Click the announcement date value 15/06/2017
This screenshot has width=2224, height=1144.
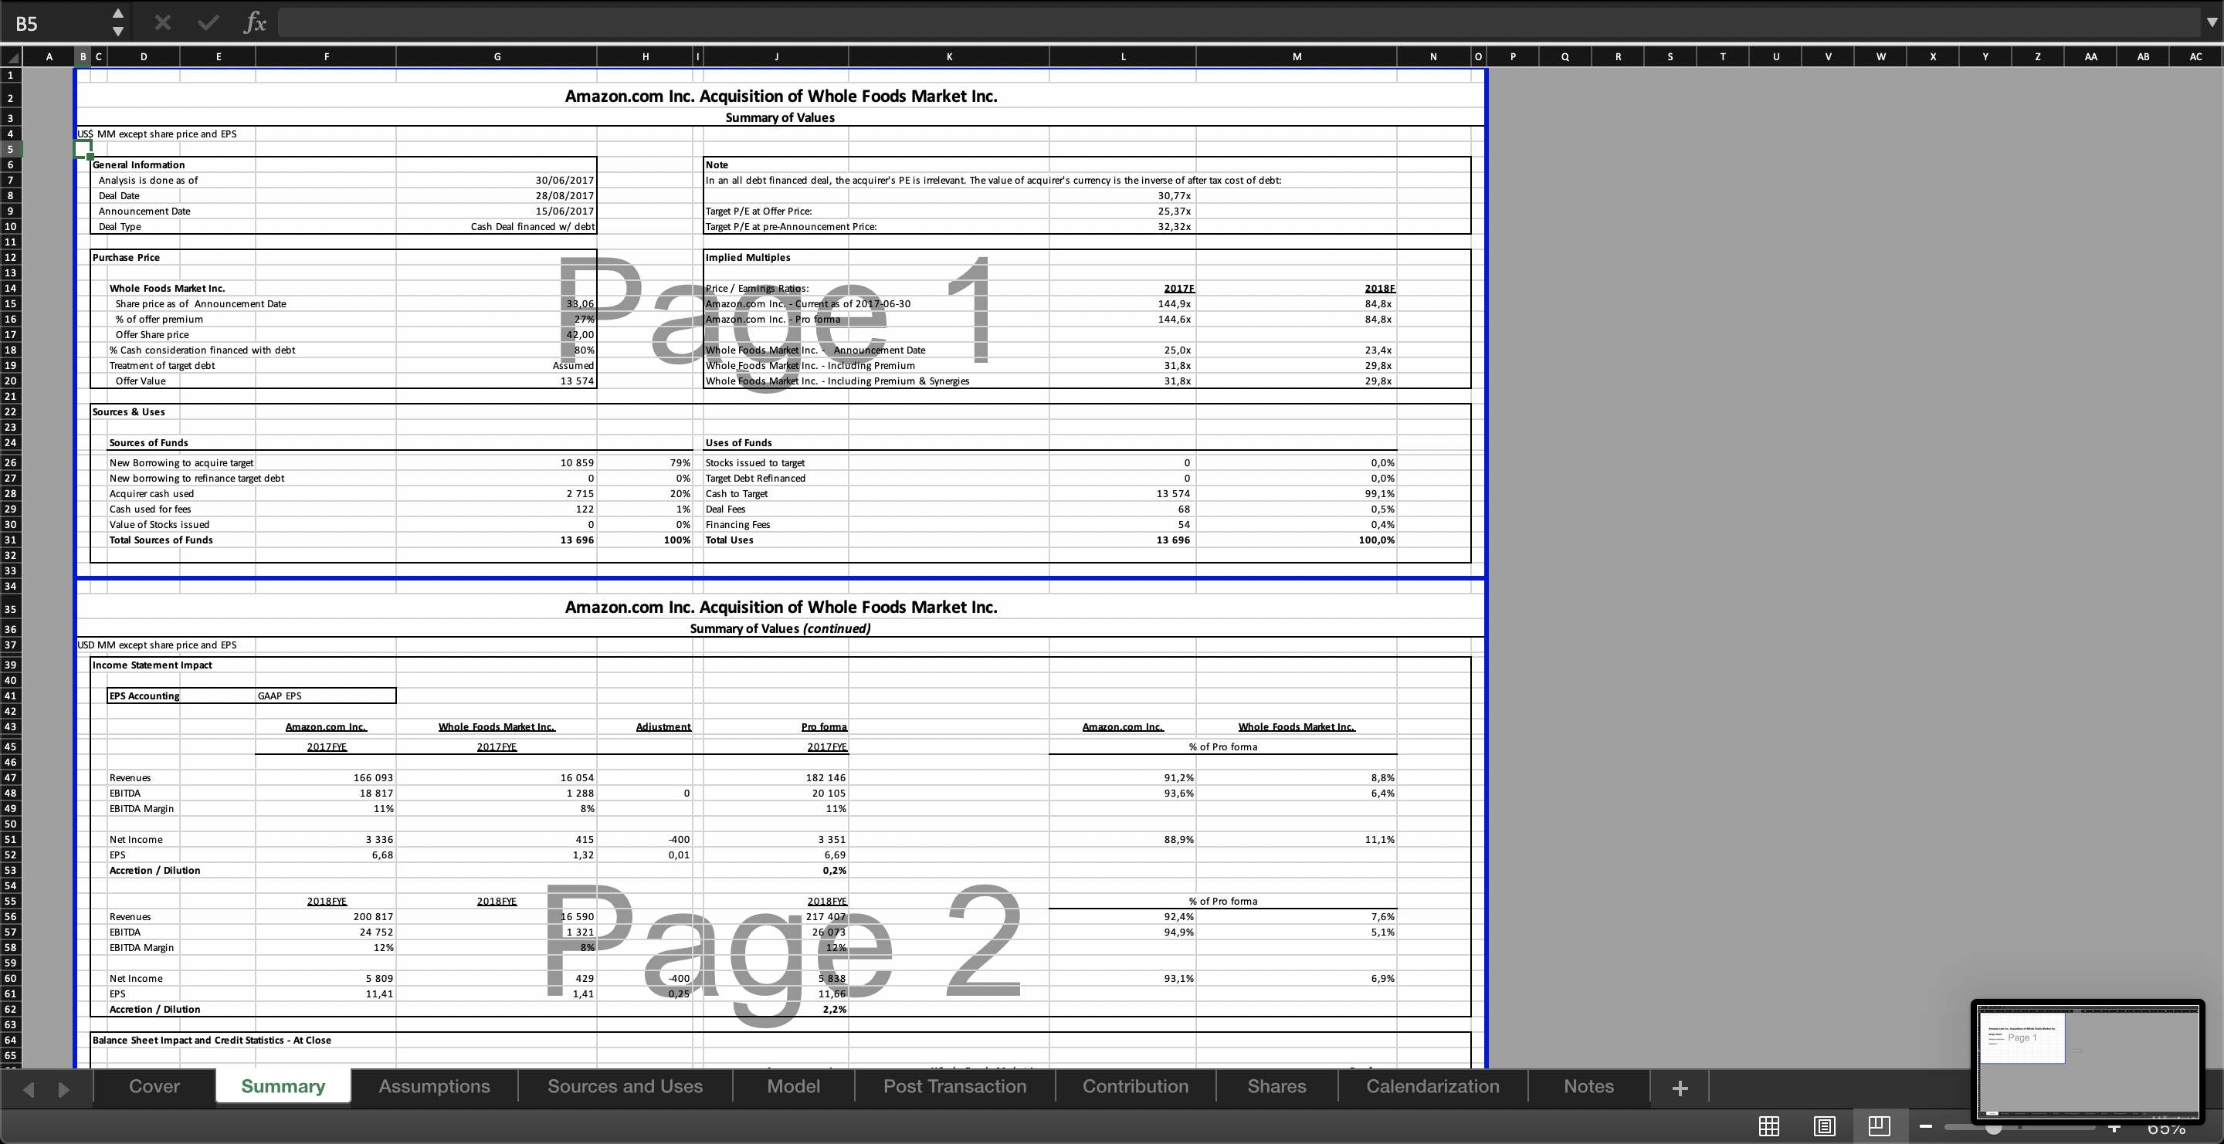[x=497, y=212]
